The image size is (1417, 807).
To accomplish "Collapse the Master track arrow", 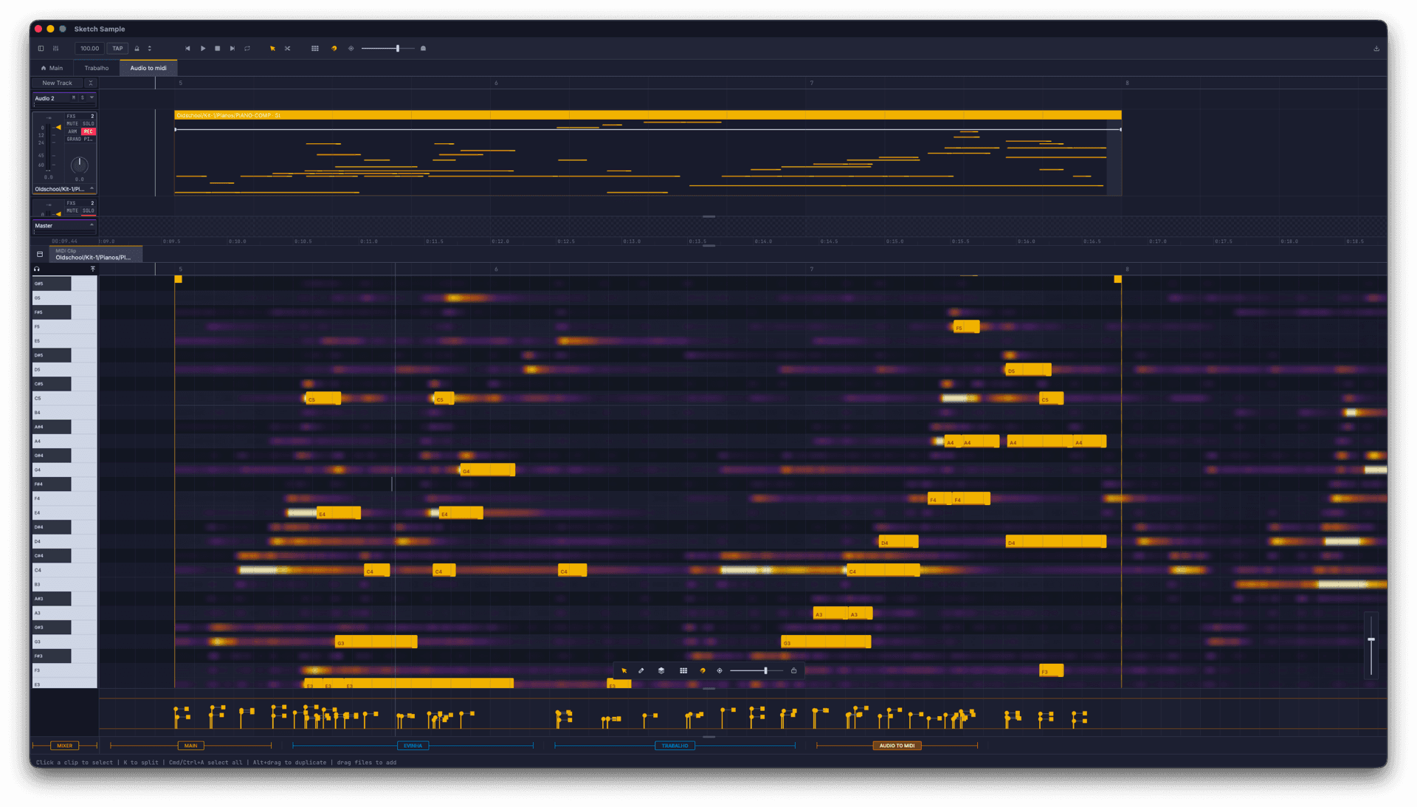I will point(92,225).
